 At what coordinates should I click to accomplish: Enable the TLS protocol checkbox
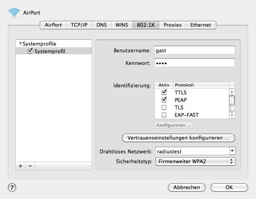point(164,107)
